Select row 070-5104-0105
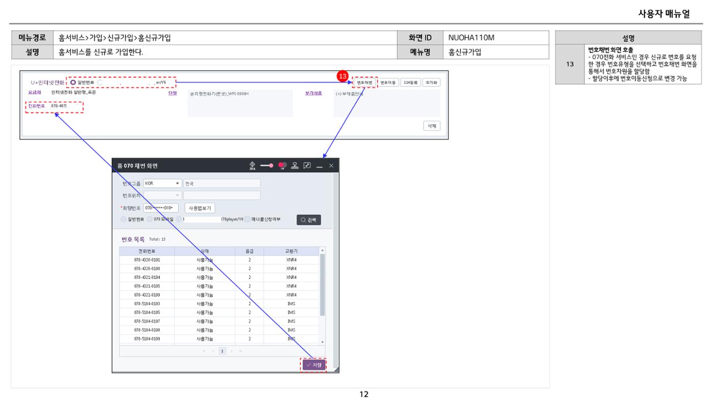 coord(219,312)
